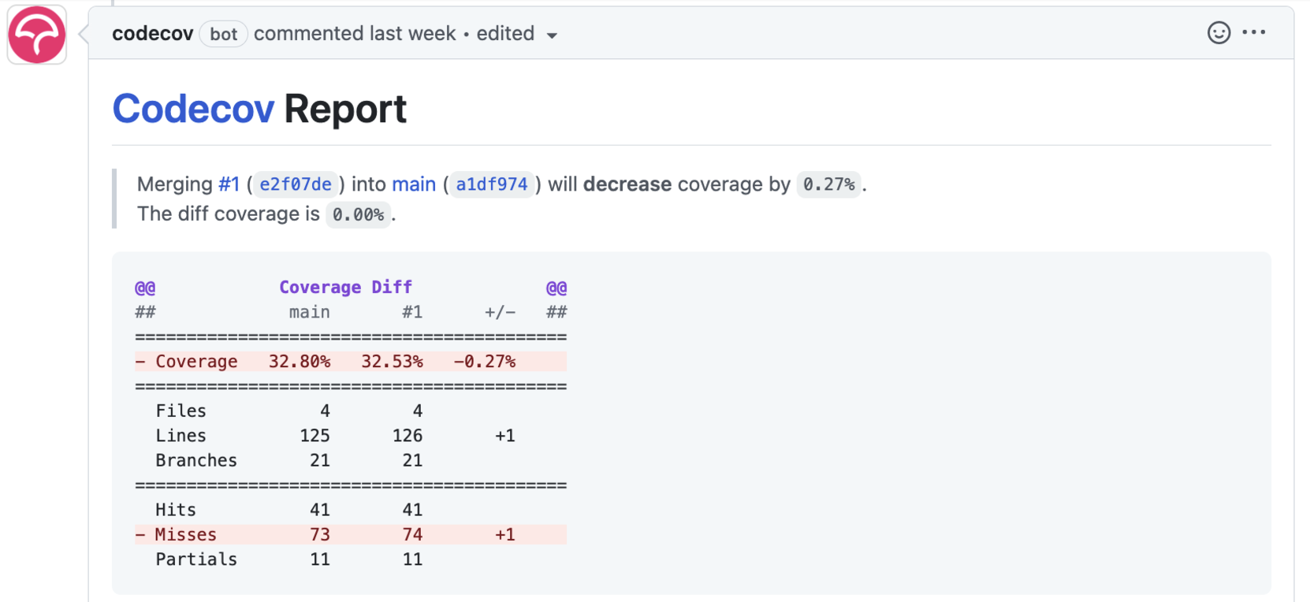Select the Lines value 125
This screenshot has width=1310, height=602.
point(314,436)
